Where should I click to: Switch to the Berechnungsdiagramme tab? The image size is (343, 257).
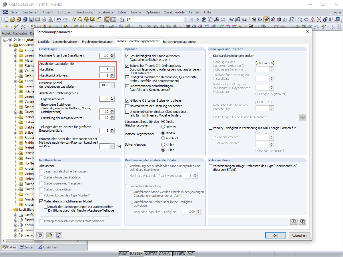(179, 41)
